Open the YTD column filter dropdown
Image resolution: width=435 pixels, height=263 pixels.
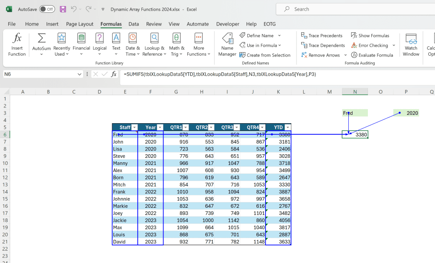[288, 127]
